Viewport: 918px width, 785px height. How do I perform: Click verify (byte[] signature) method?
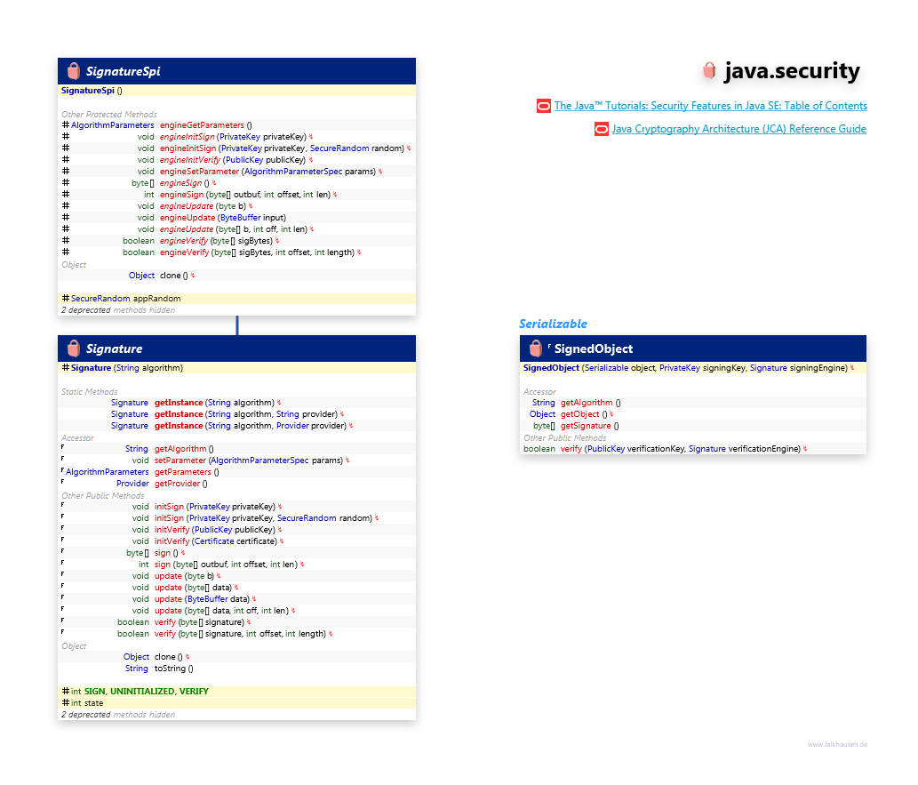coord(199,622)
